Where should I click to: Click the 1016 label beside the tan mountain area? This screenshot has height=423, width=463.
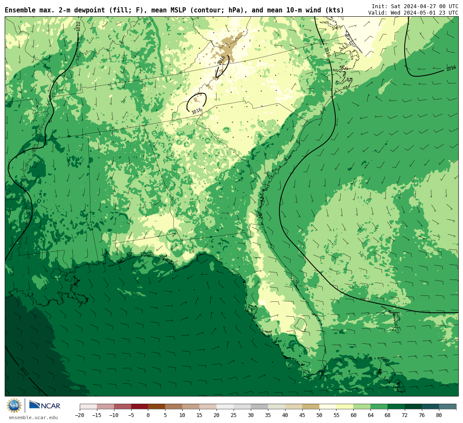point(221,60)
